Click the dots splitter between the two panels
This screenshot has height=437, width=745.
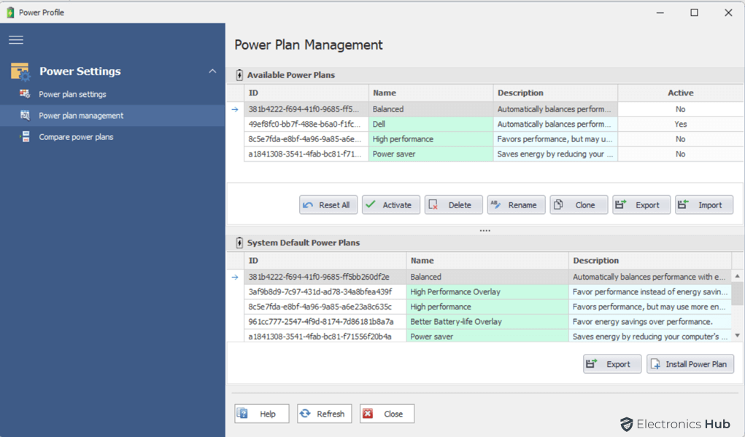pyautogui.click(x=485, y=229)
